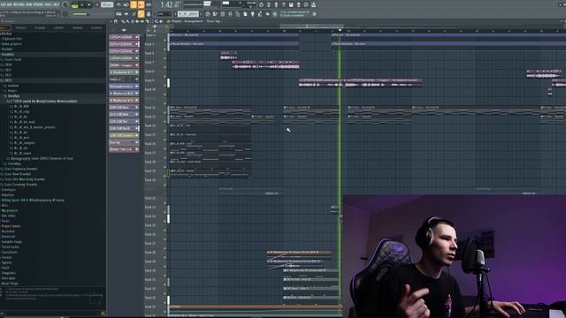Select the Clipboard files browser folder
This screenshot has height=318, width=566.
pyautogui.click(x=11, y=39)
